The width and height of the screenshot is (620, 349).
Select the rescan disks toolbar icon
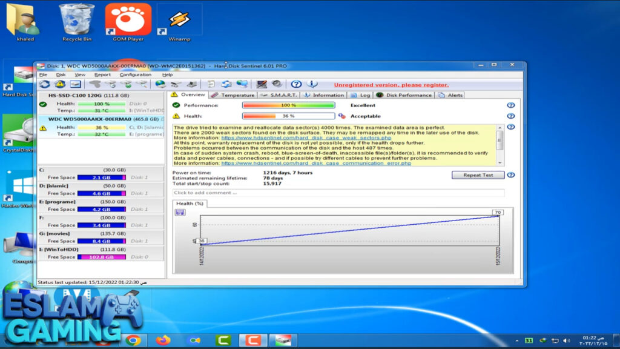45,84
